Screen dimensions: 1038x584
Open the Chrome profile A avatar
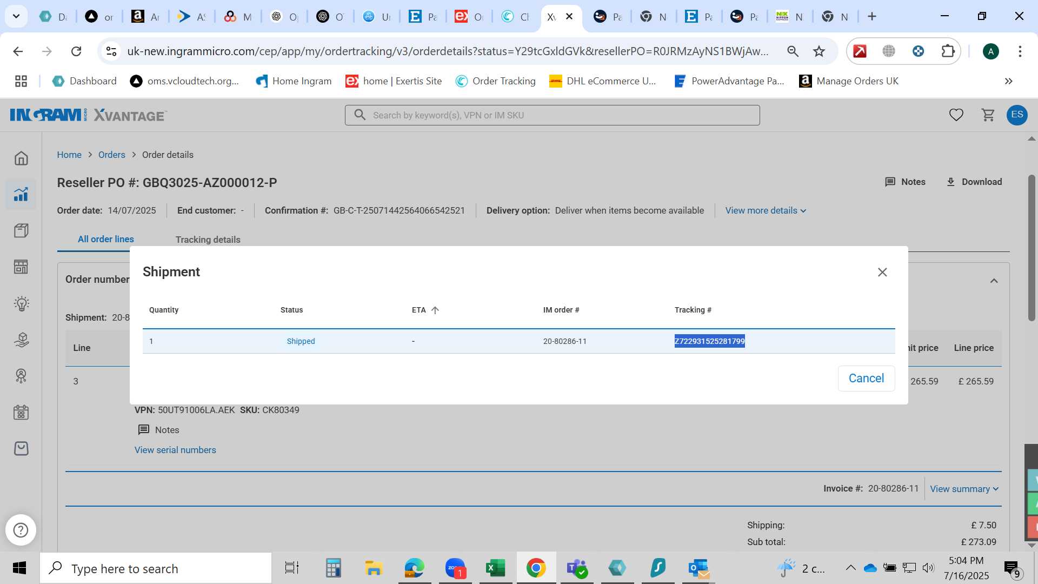[x=990, y=51]
